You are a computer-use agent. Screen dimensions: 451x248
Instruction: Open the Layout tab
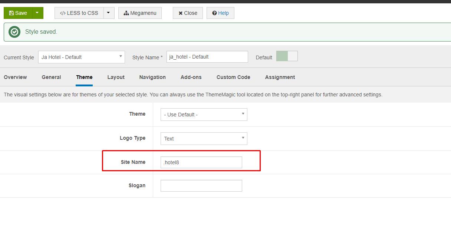[x=116, y=77]
